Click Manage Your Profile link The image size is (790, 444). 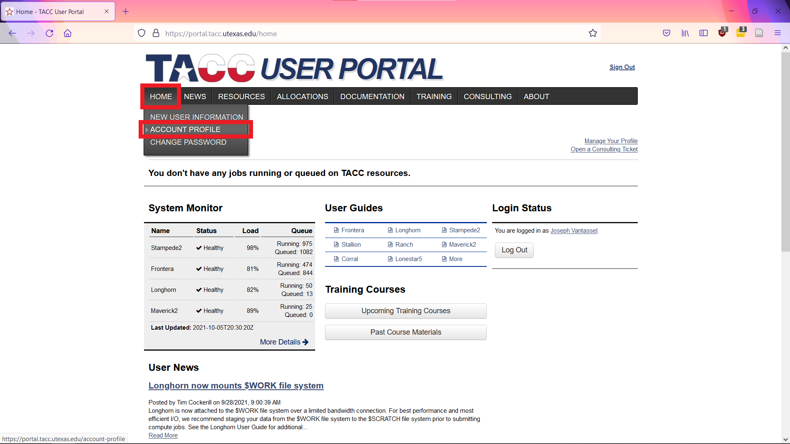[611, 141]
